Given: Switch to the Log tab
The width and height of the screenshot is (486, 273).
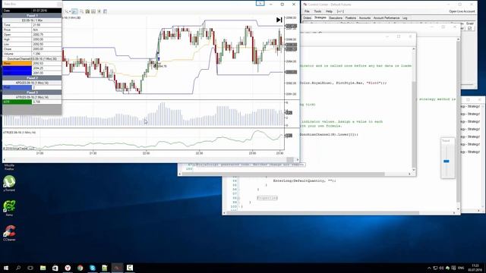Looking at the screenshot, I should (x=405, y=18).
